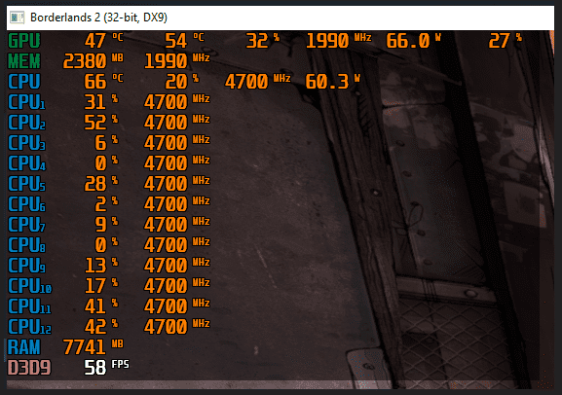This screenshot has height=395, width=562.
Task: Click "1990 MHz" in the GPU row
Action: tap(339, 41)
